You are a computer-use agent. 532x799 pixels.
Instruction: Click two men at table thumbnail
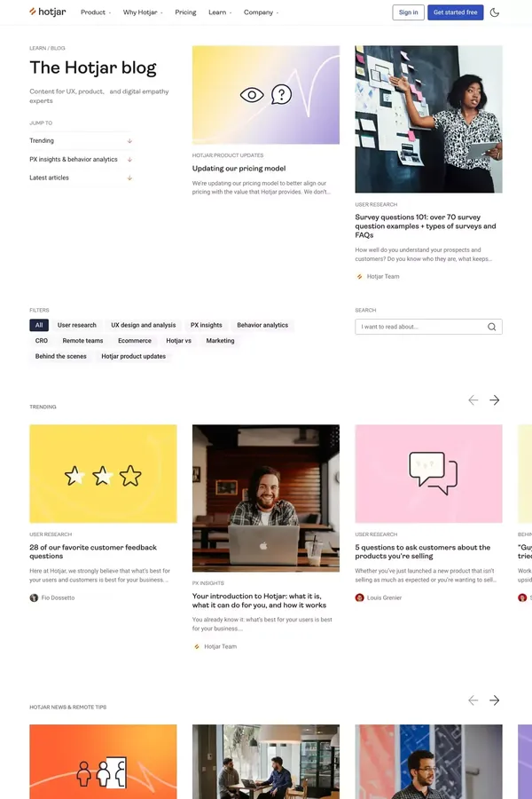(266, 762)
